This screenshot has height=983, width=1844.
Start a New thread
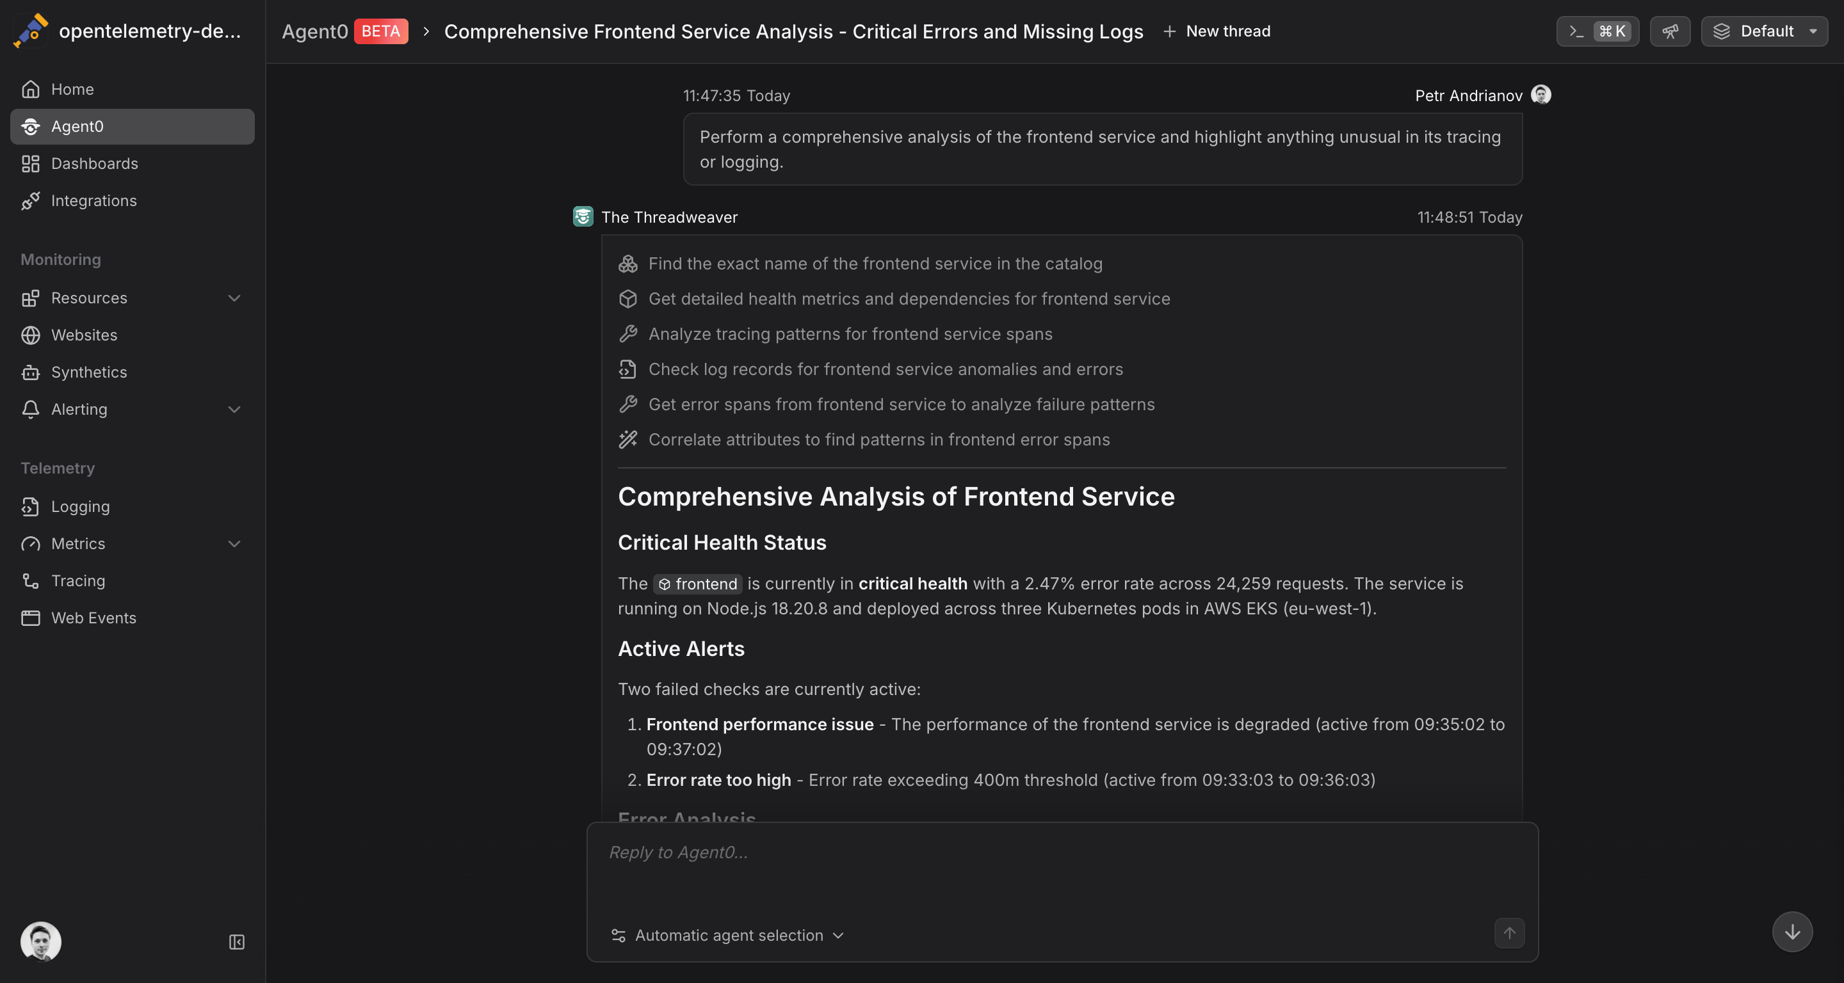pyautogui.click(x=1217, y=31)
